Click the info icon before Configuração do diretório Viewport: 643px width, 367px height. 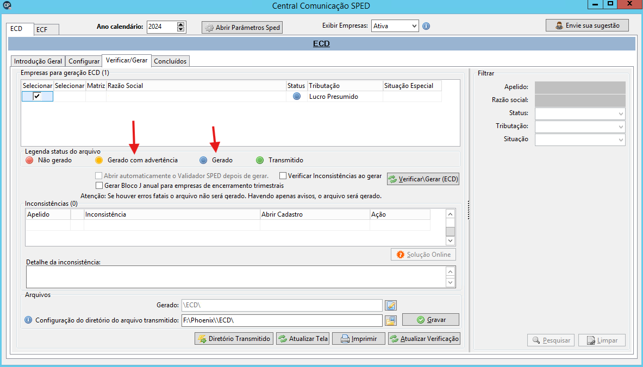[28, 320]
